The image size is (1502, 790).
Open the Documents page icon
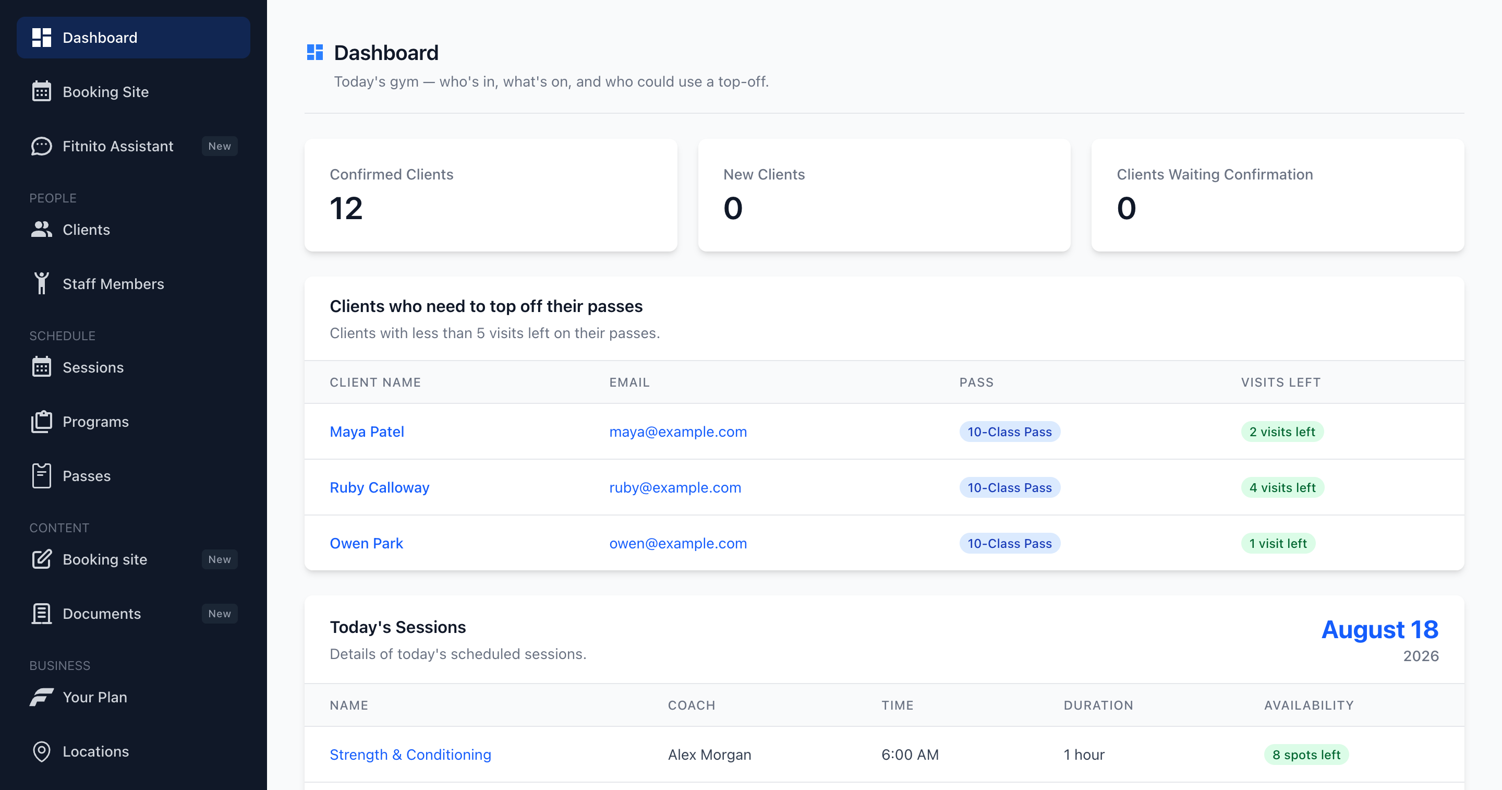(x=41, y=613)
